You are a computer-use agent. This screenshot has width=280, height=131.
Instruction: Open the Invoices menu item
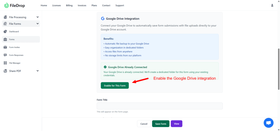pos(82,5)
